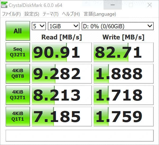Click the Seq Q32T1 read result 90.91
The width and height of the screenshot is (159, 145).
(x=62, y=52)
